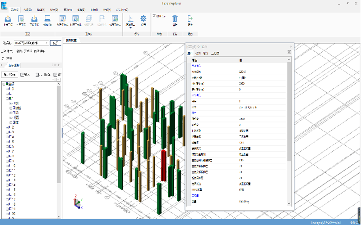Select the blue-labeled tab in the left panel
Screen dimensions: 361x225
[x=14, y=65]
